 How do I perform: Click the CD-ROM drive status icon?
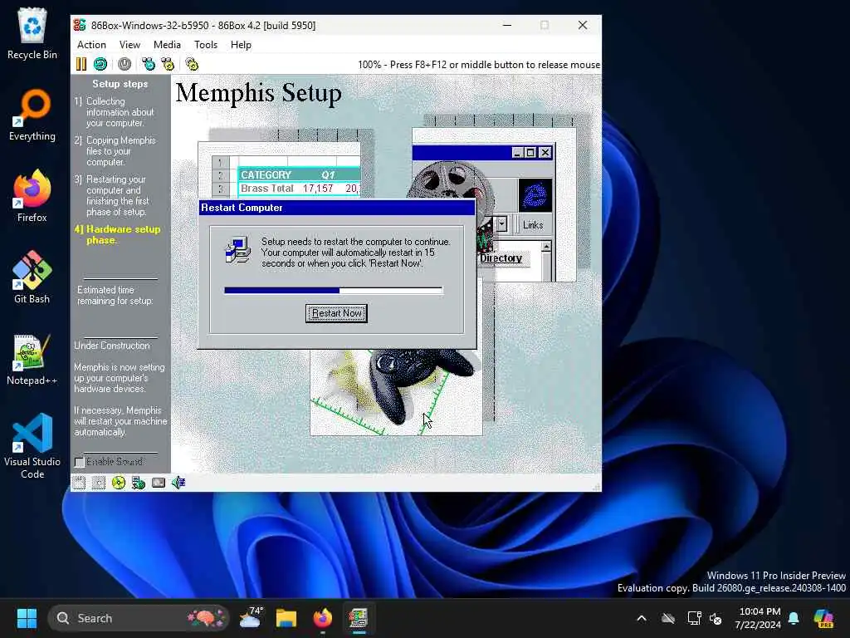(x=119, y=483)
